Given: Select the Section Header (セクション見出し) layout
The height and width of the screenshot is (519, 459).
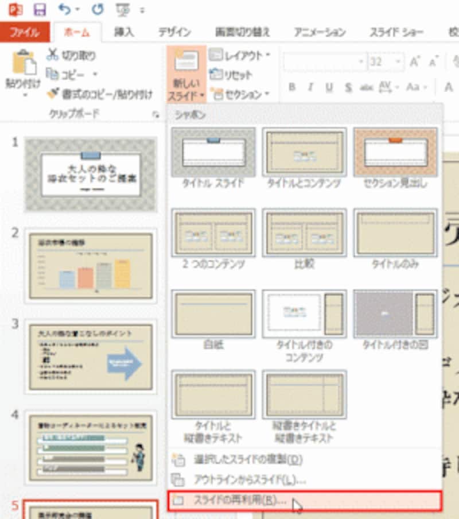Looking at the screenshot, I should [395, 158].
